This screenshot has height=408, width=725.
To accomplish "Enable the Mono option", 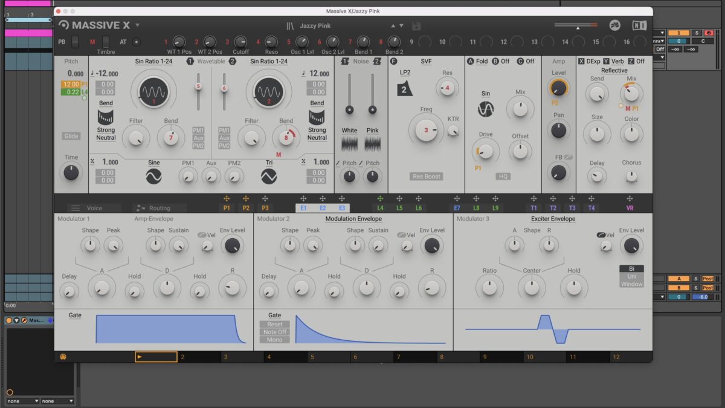I will click(275, 340).
